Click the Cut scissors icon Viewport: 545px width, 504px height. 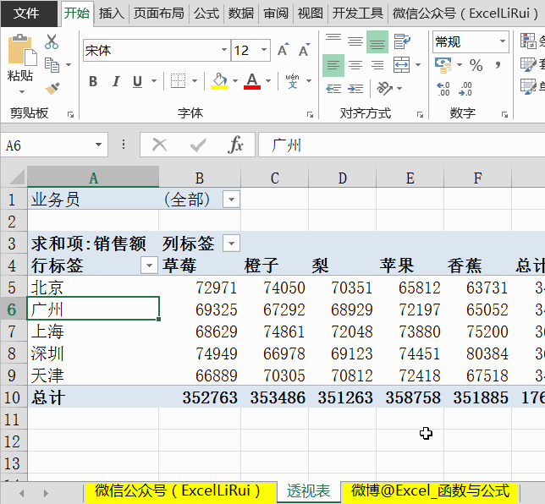tap(52, 41)
